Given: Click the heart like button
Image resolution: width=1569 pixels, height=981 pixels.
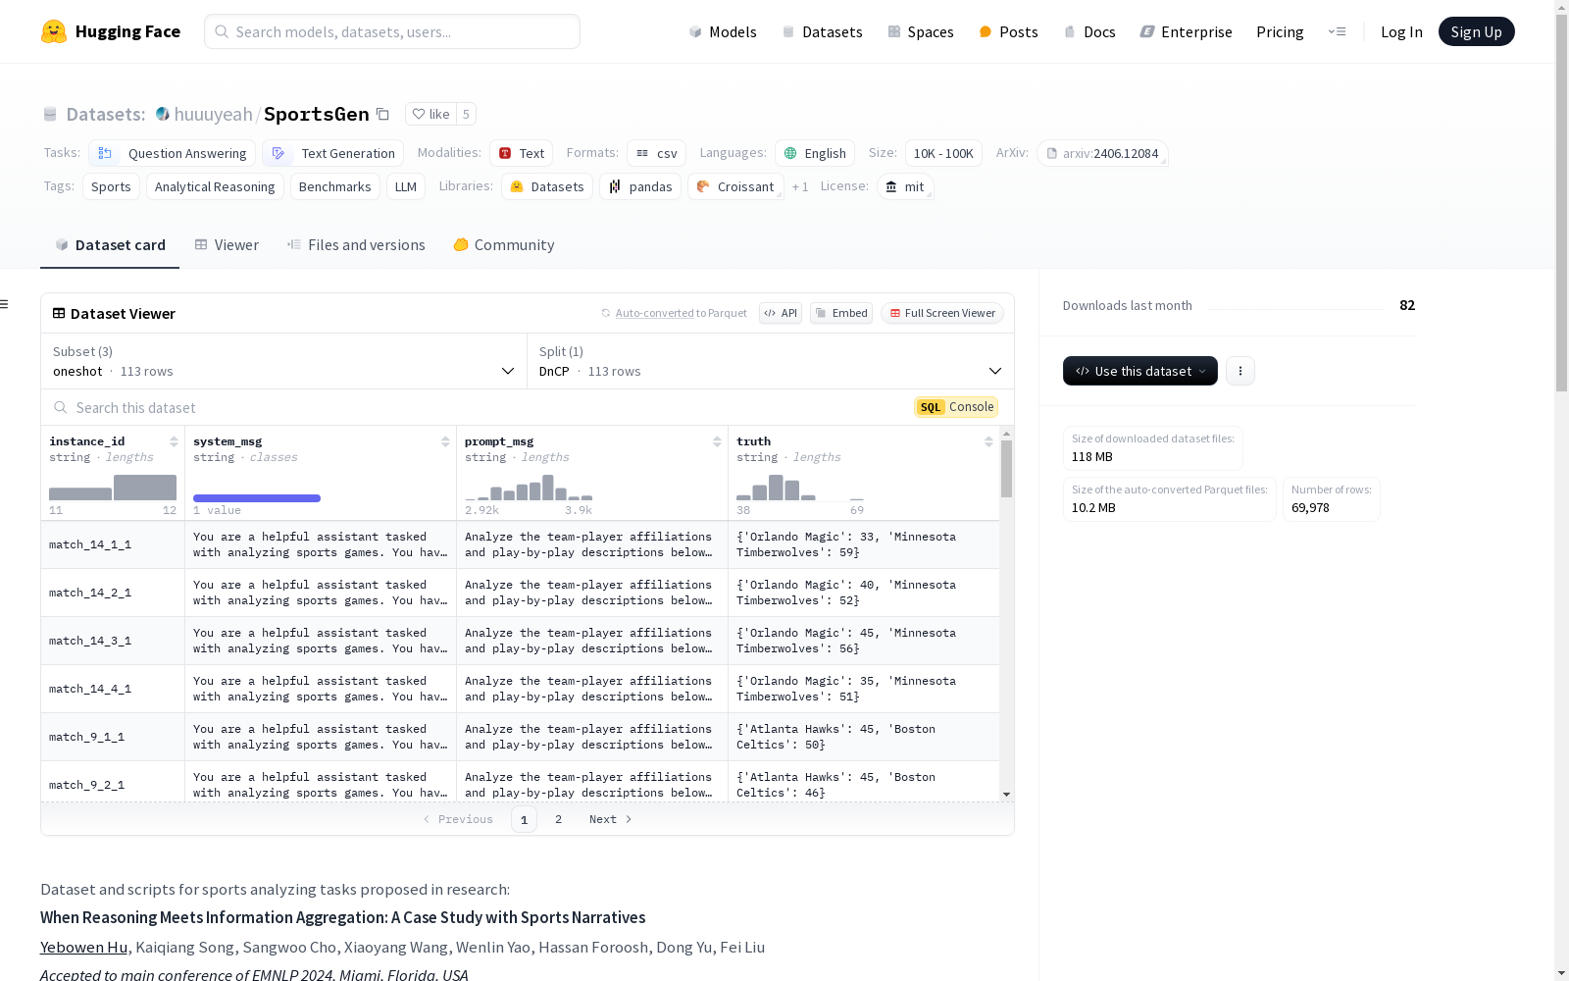Looking at the screenshot, I should point(430,114).
